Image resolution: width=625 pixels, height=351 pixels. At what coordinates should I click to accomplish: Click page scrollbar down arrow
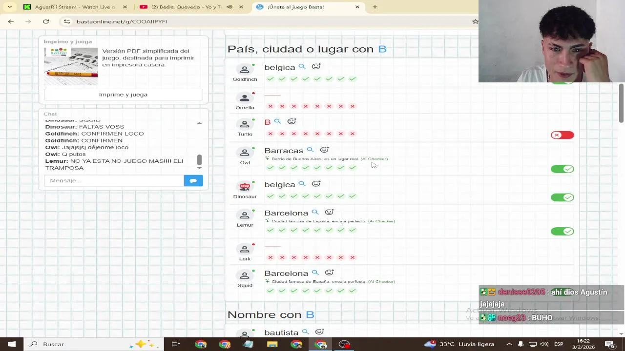coord(621,334)
